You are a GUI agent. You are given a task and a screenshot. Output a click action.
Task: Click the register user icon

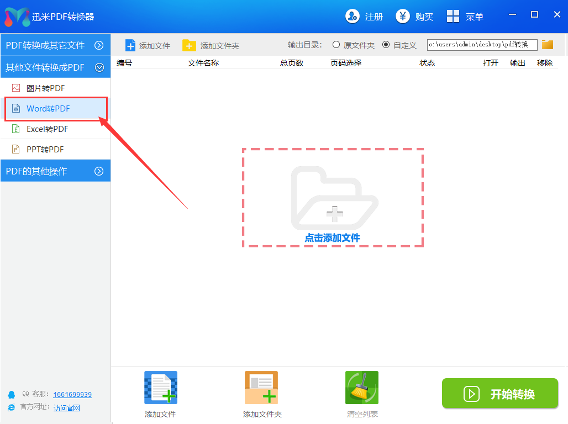(352, 17)
